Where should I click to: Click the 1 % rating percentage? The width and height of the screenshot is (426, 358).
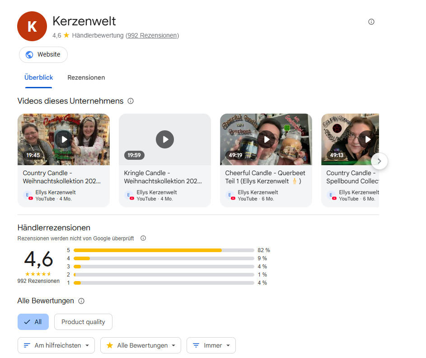(262, 275)
